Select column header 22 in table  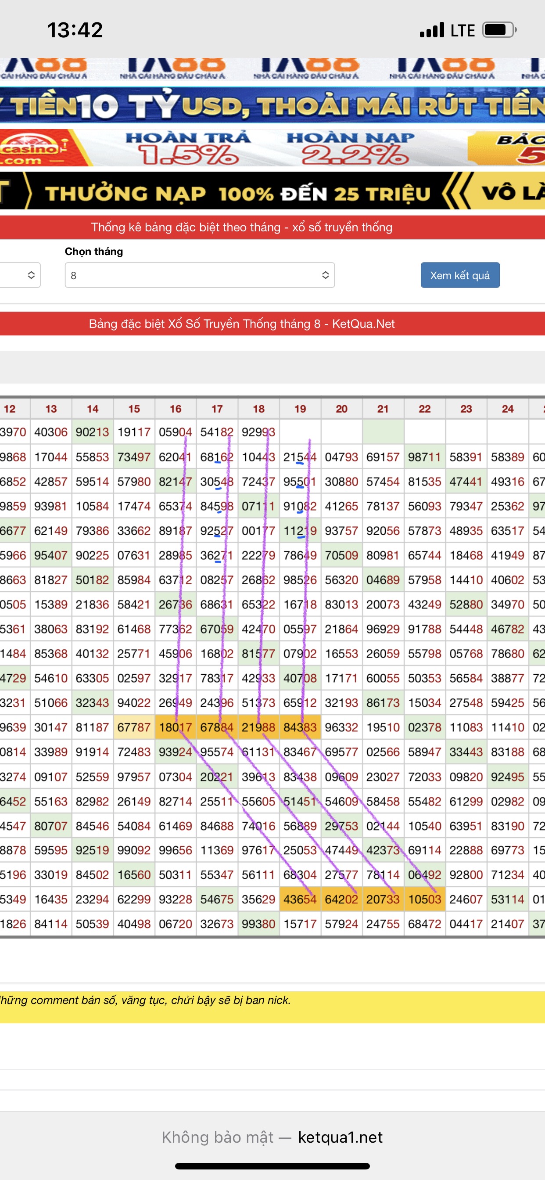pos(425,409)
